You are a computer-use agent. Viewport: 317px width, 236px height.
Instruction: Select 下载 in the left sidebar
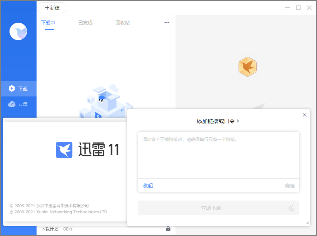coord(18,89)
